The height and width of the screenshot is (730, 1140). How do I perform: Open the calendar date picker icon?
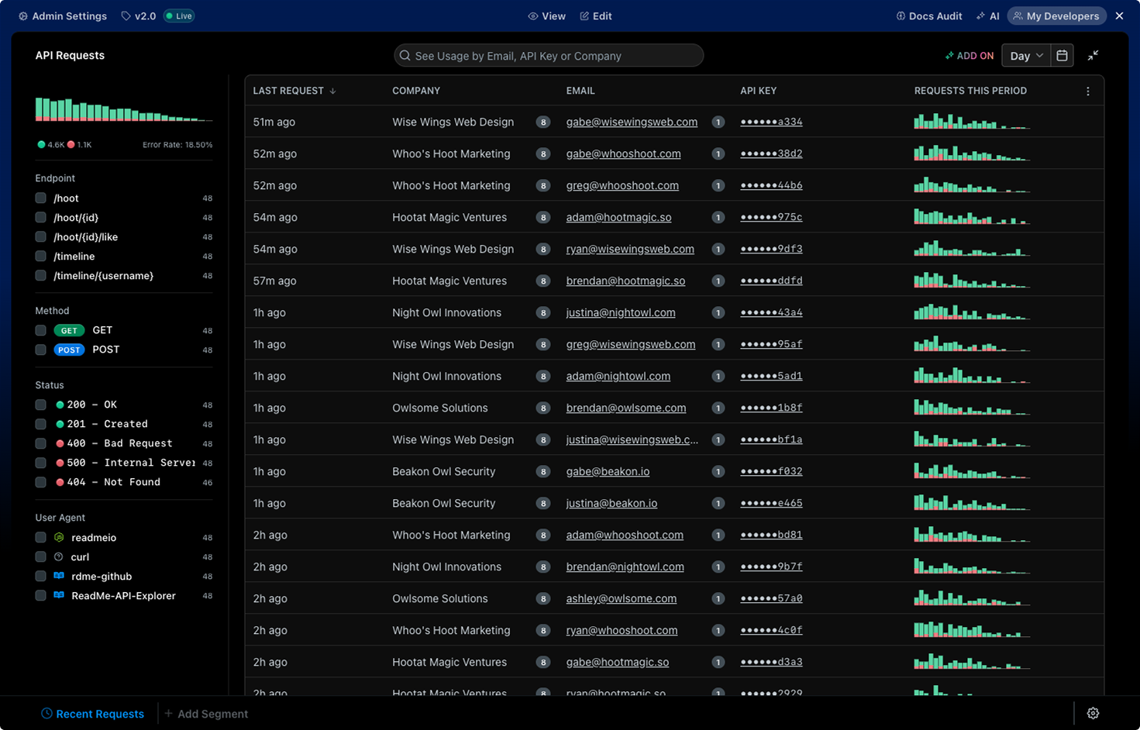1062,55
